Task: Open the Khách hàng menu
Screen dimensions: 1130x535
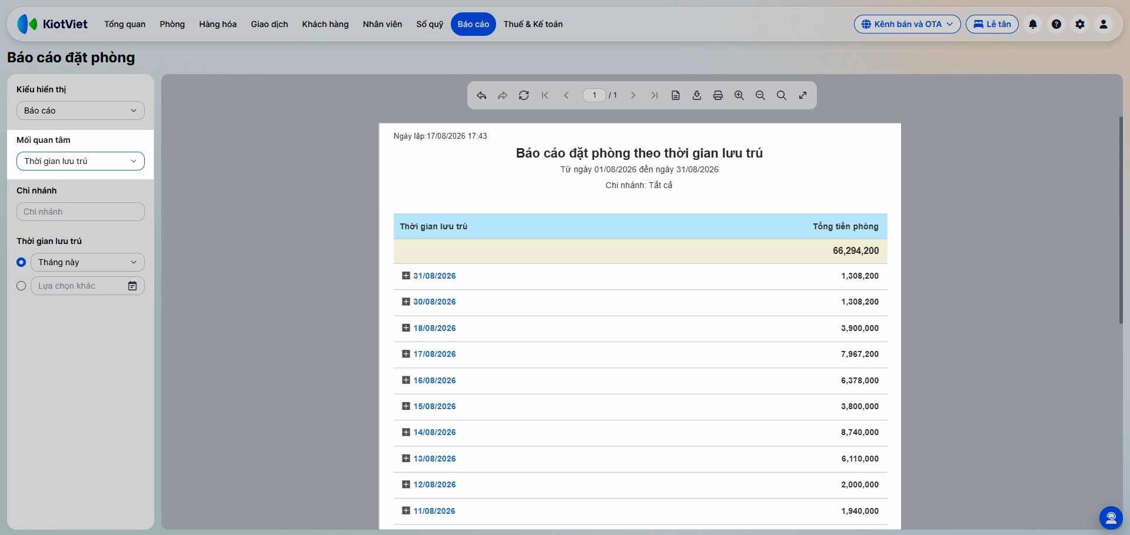Action: 325,24
